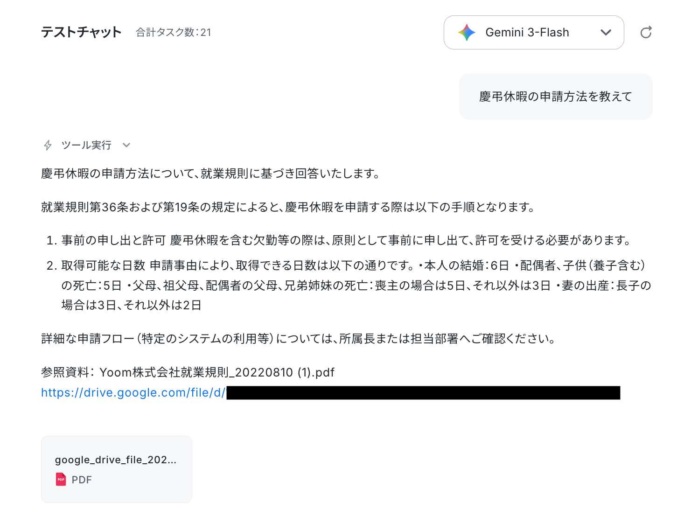This screenshot has height=516, width=684.
Task: Click the Gemini 3-Flash text label
Action: (527, 32)
